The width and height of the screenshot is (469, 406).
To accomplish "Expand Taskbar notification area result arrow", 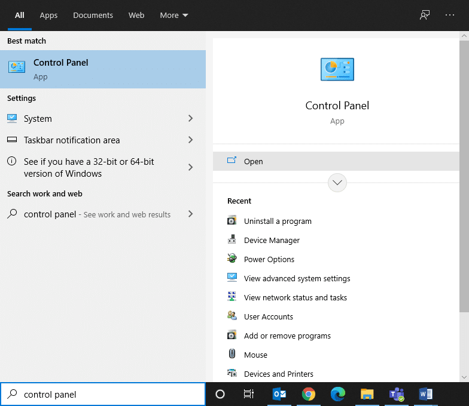I will (191, 140).
